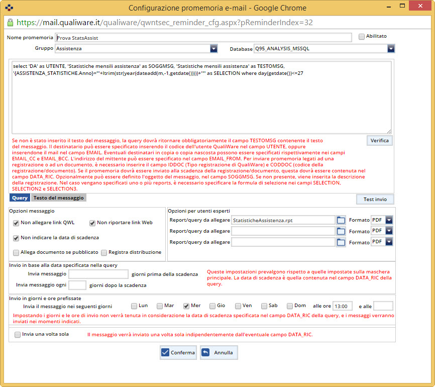
Task: Click the folder icon for second report field
Action: pos(341,231)
